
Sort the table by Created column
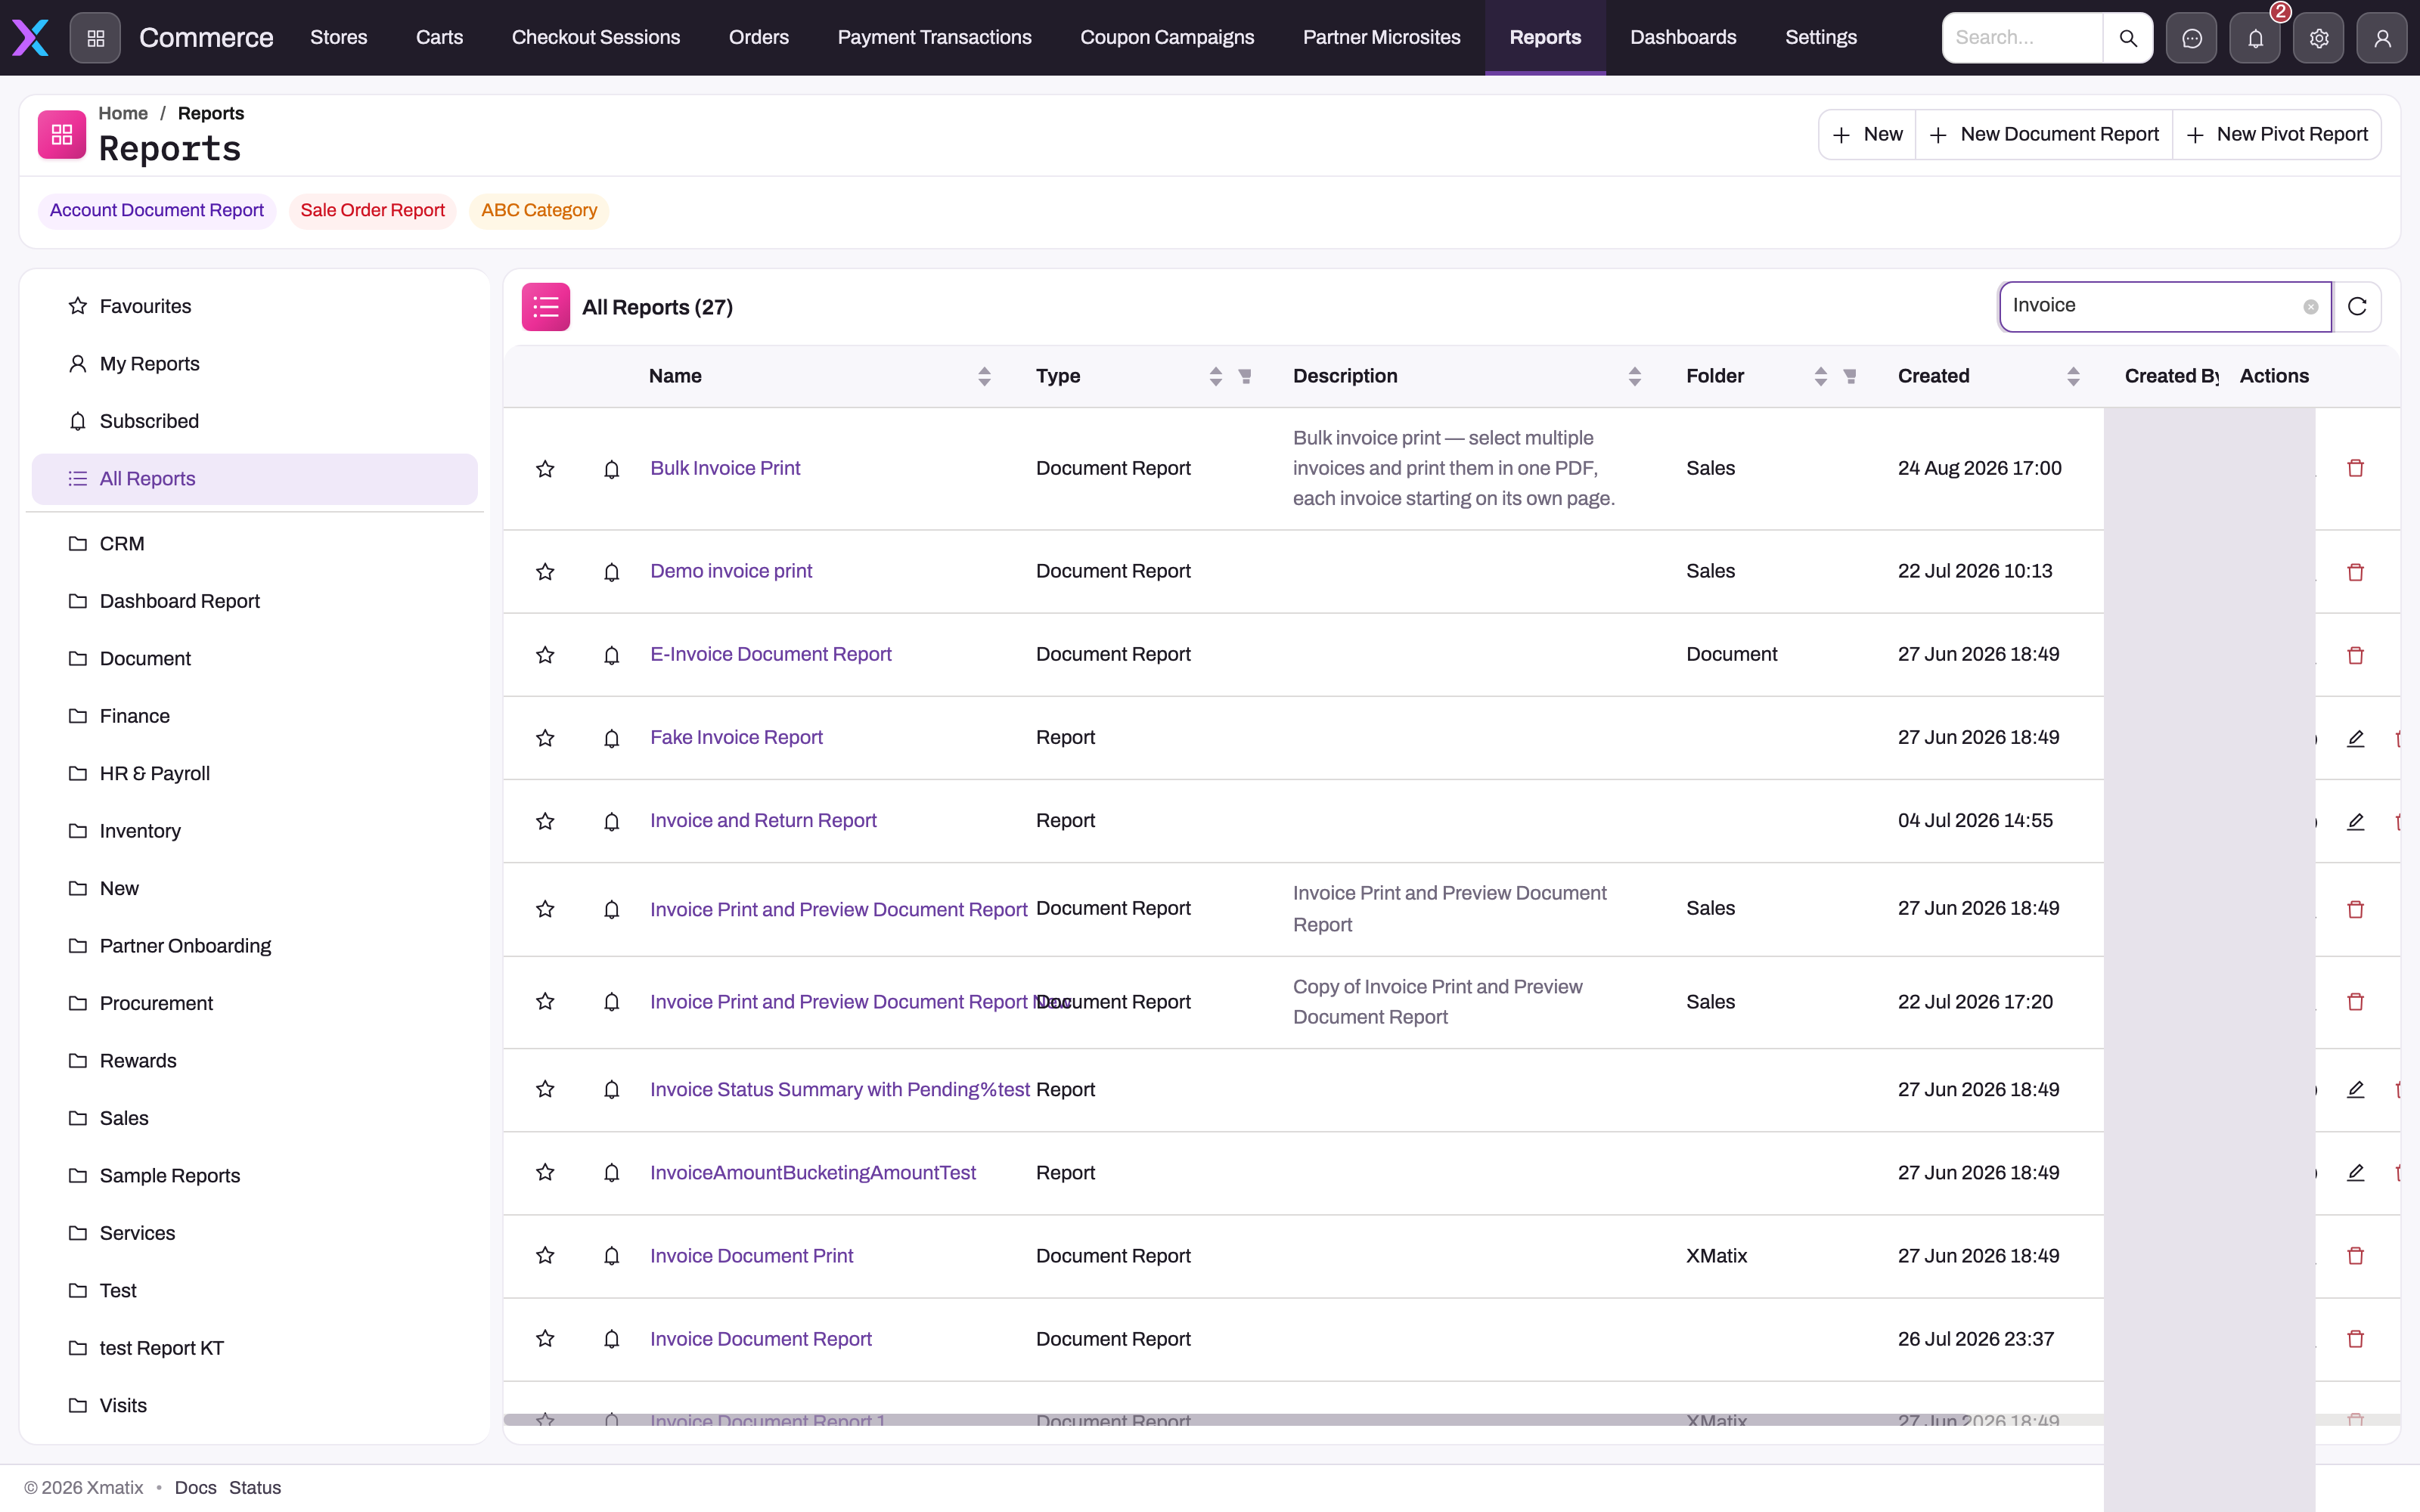tap(2073, 376)
